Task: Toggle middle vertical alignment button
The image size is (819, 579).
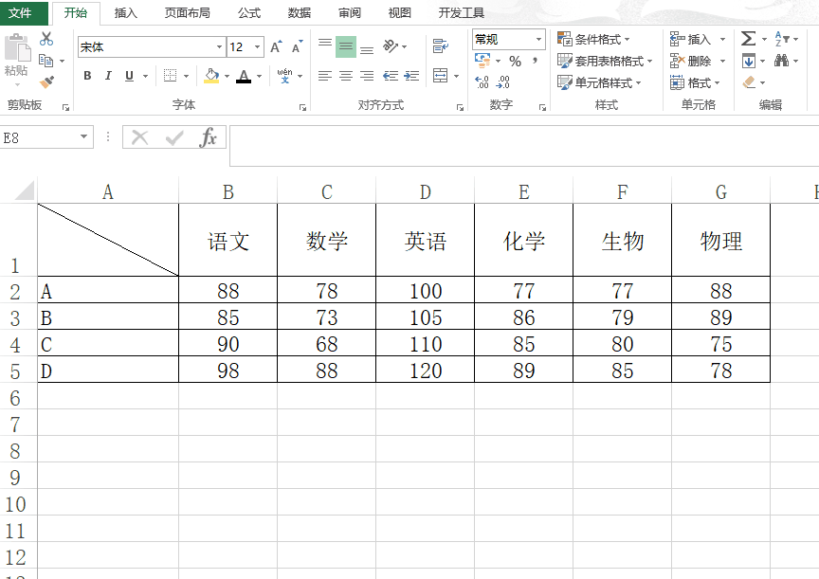Action: coord(346,46)
